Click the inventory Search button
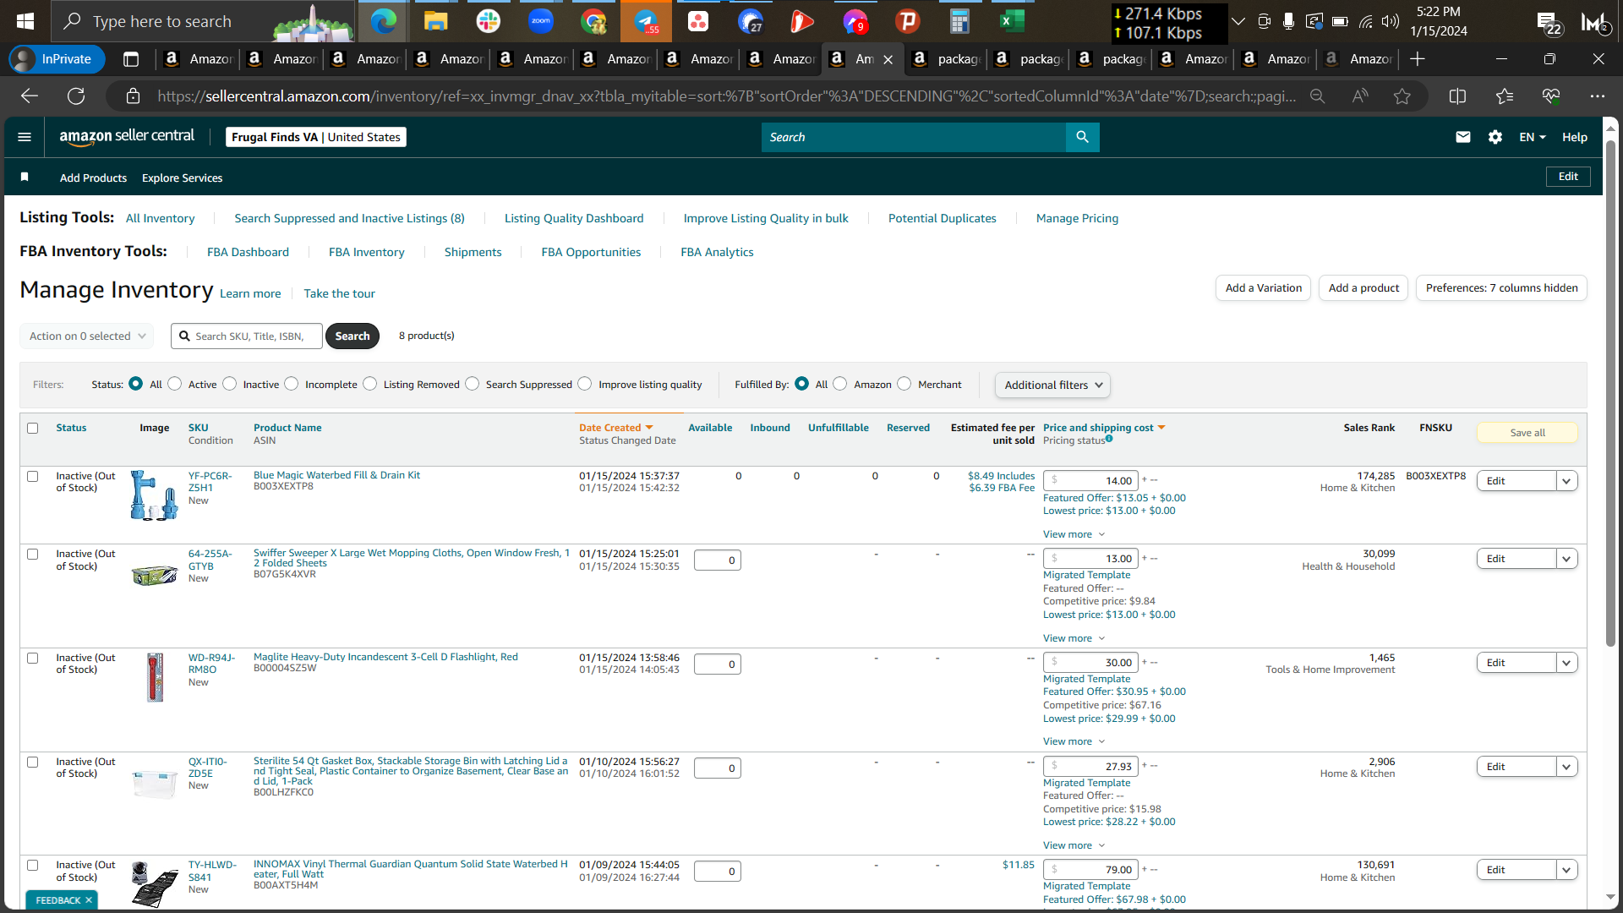Image resolution: width=1623 pixels, height=913 pixels. pyautogui.click(x=352, y=336)
